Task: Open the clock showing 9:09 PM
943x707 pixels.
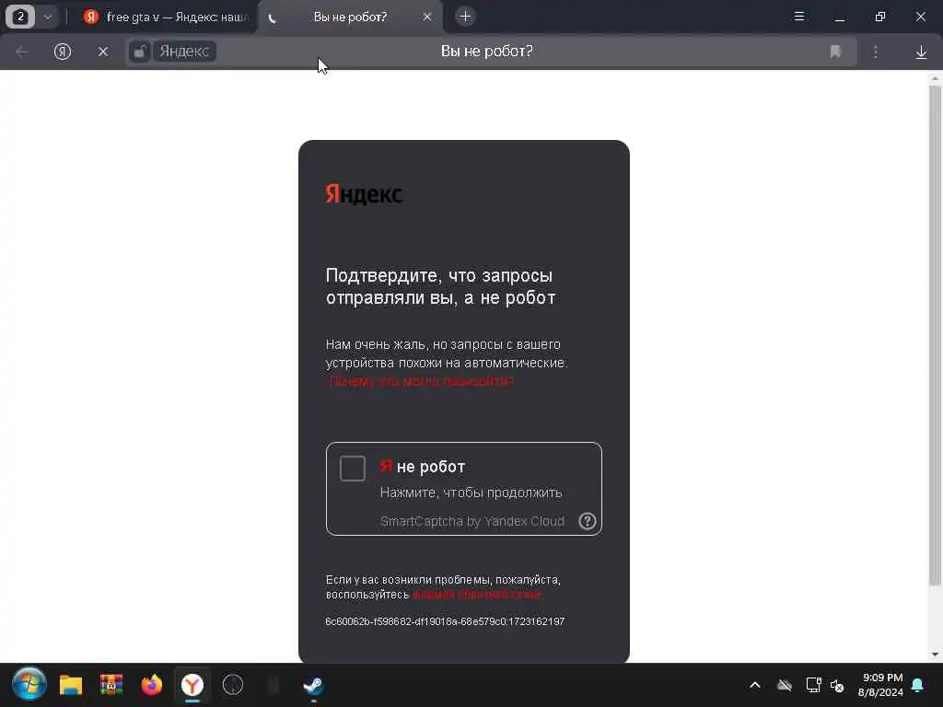Action: [880, 685]
